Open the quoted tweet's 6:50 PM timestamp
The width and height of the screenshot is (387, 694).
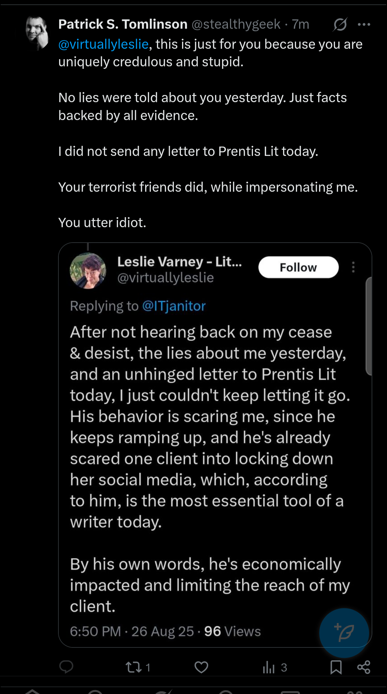(x=95, y=631)
